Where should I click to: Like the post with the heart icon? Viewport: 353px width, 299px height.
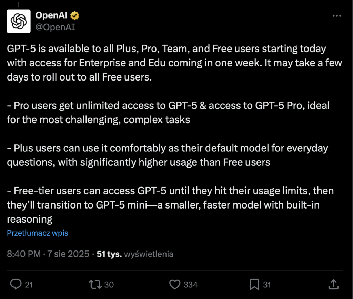click(175, 285)
